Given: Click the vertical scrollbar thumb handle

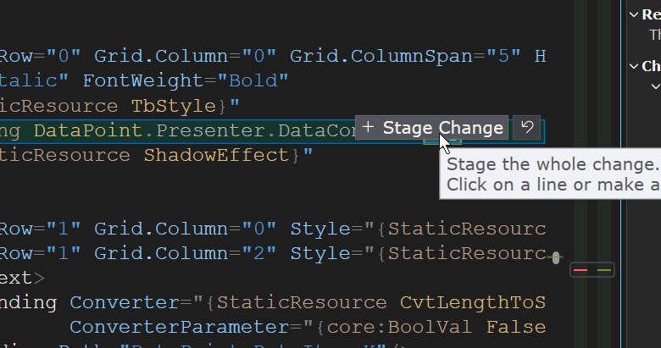Looking at the screenshot, I should point(556,258).
